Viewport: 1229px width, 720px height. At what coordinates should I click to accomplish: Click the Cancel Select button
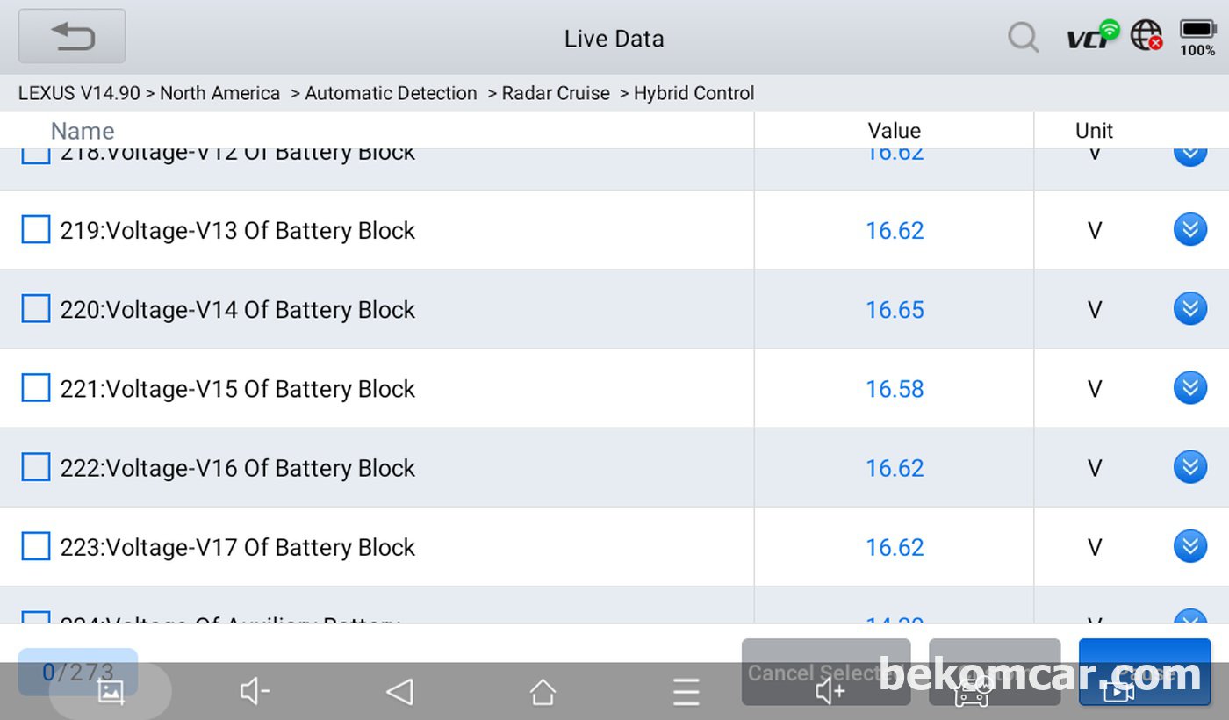[826, 673]
